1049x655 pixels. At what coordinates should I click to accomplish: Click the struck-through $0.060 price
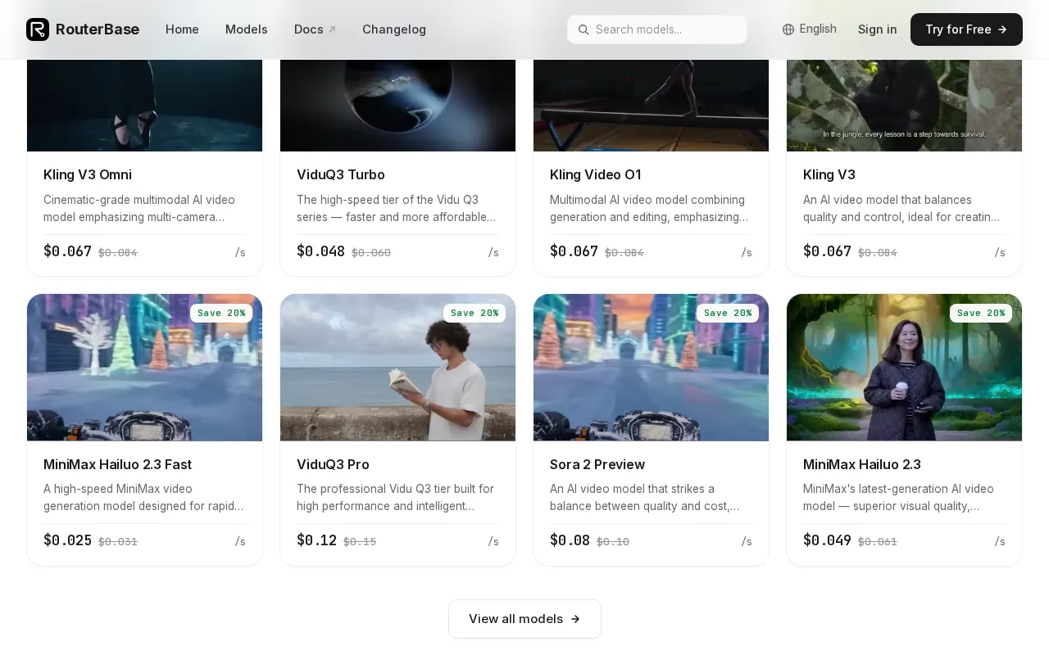click(x=371, y=253)
